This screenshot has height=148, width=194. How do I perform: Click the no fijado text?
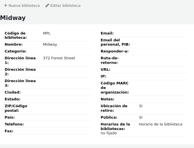[109, 133]
